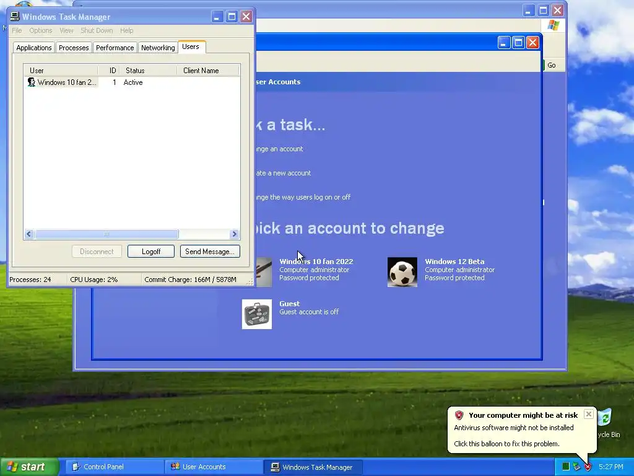Click the Task Manager title bar icon
Screen dimensions: 634x476
[x=15, y=17]
